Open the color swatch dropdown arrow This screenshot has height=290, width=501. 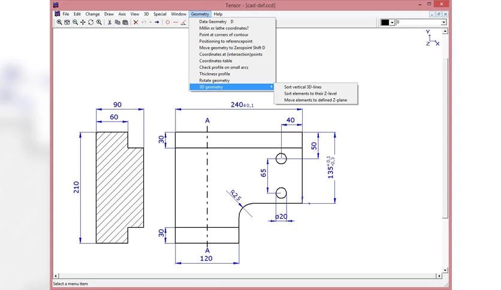392,22
